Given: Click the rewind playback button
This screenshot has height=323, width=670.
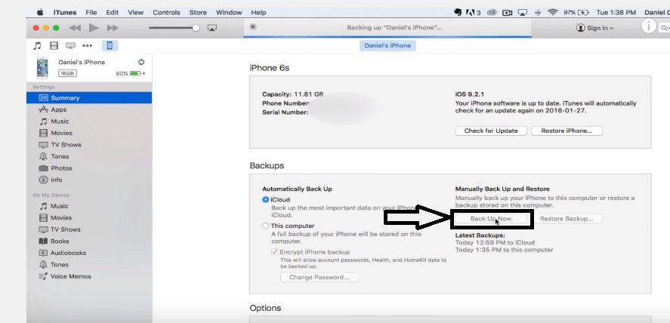Looking at the screenshot, I should pyautogui.click(x=75, y=28).
